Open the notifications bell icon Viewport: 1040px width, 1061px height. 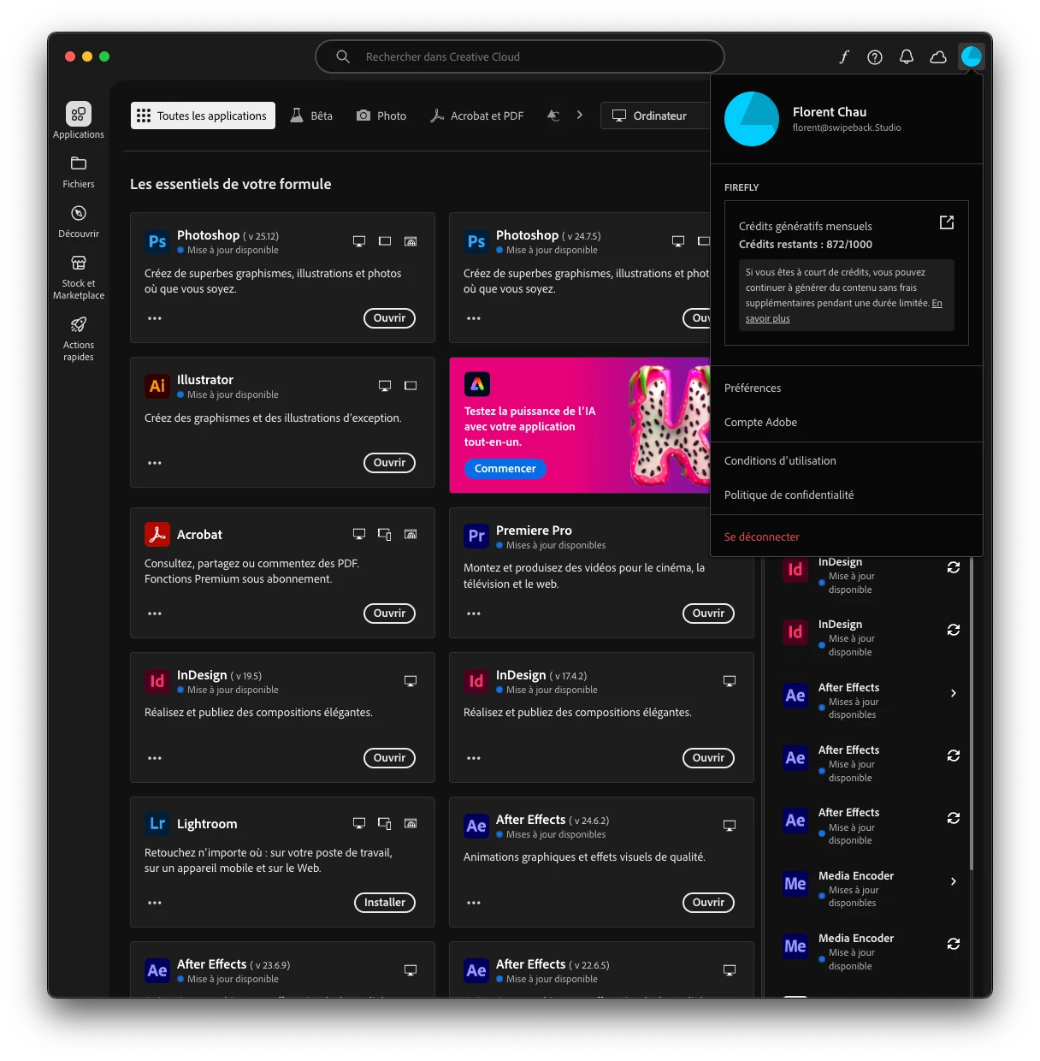tap(907, 56)
